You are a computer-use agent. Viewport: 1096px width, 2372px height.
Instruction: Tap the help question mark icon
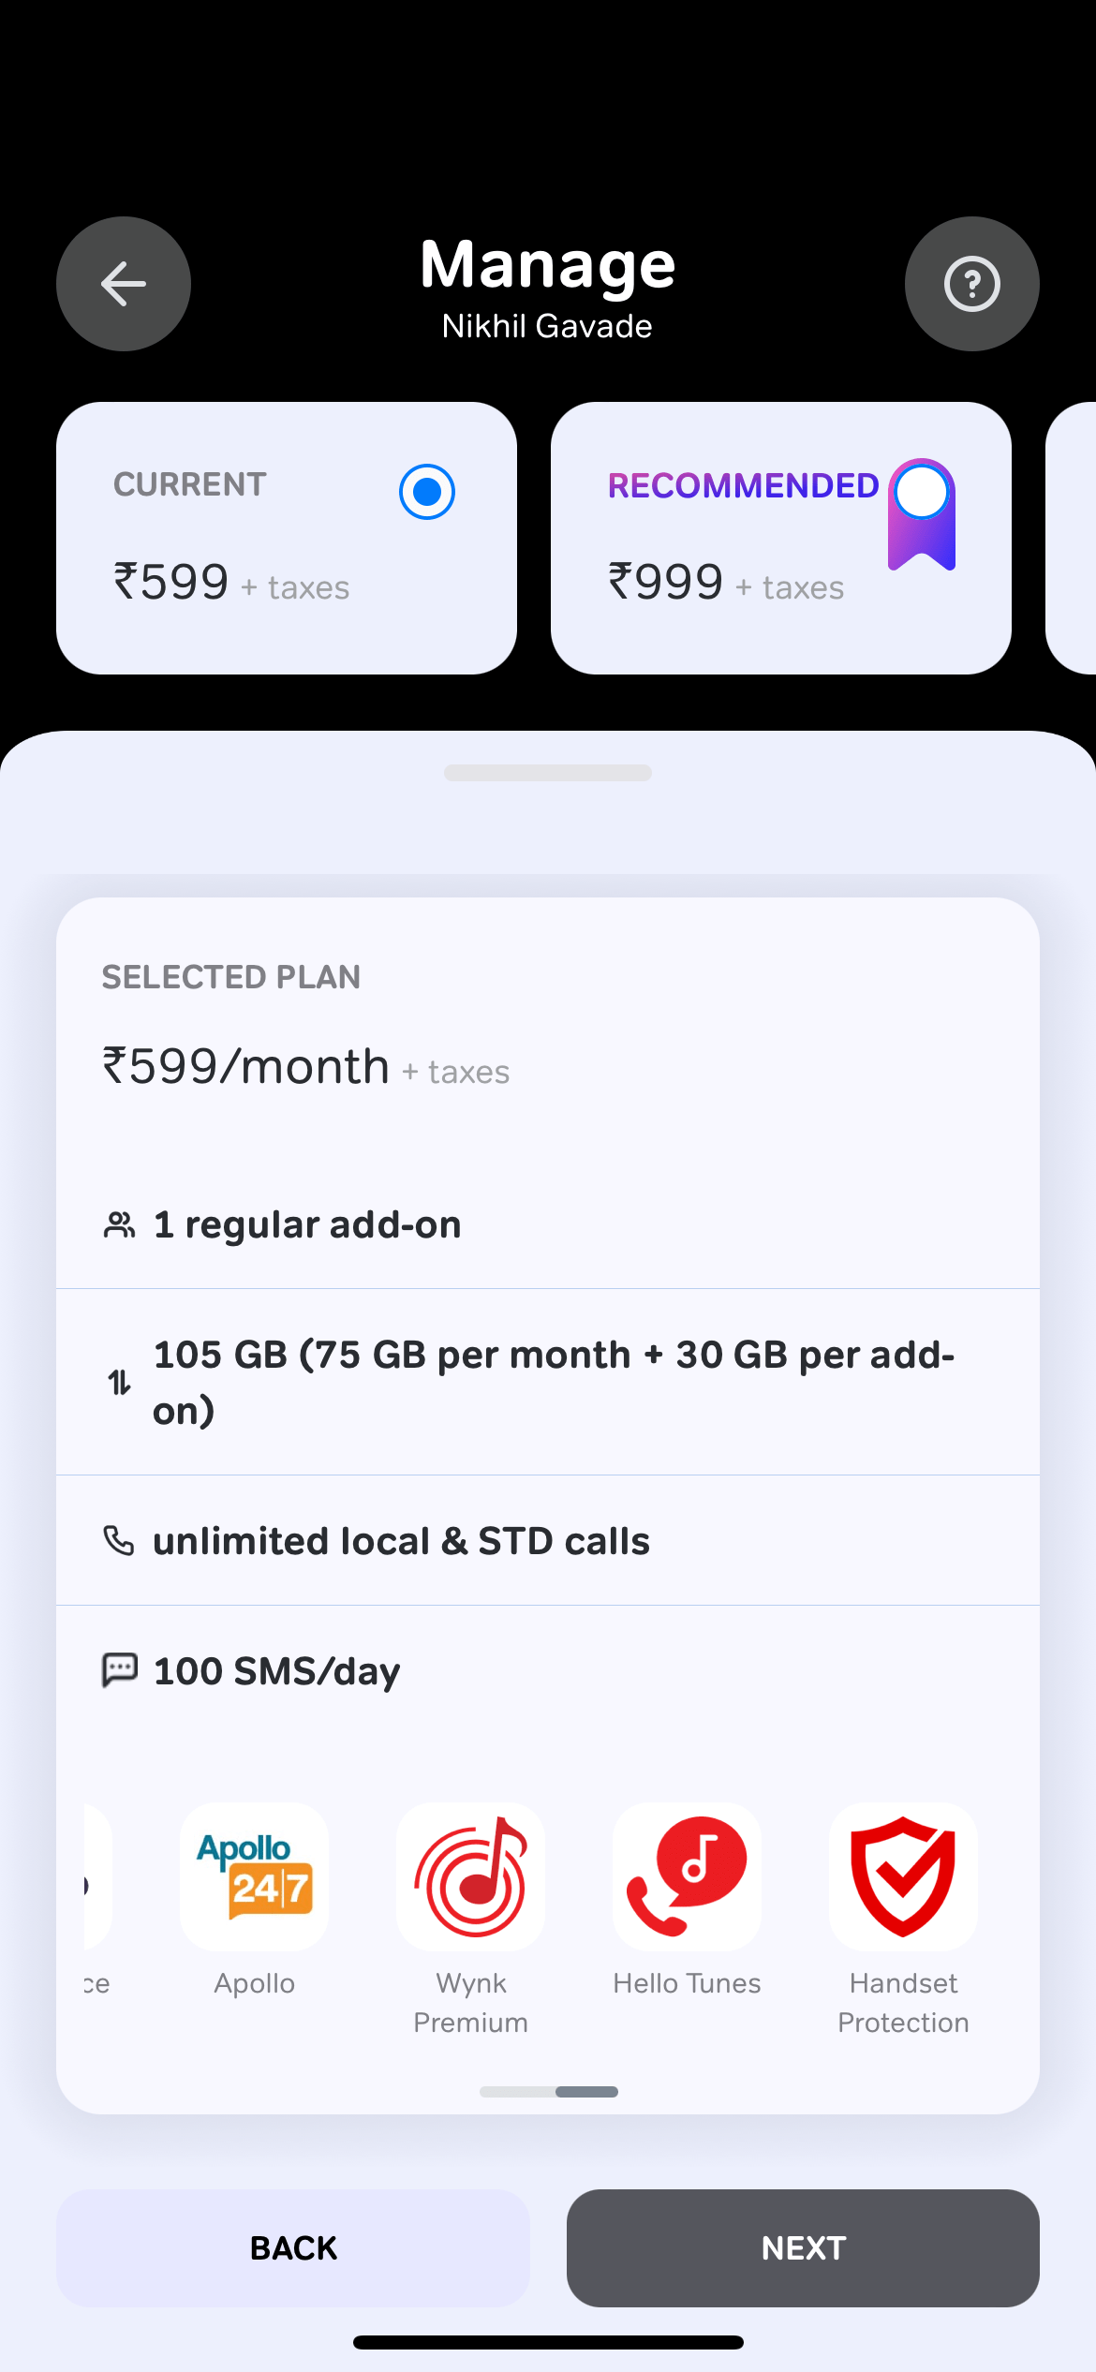pos(971,284)
